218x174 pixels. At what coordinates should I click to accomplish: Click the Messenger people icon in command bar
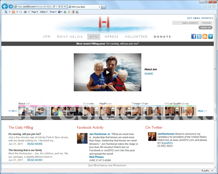[65, 12]
